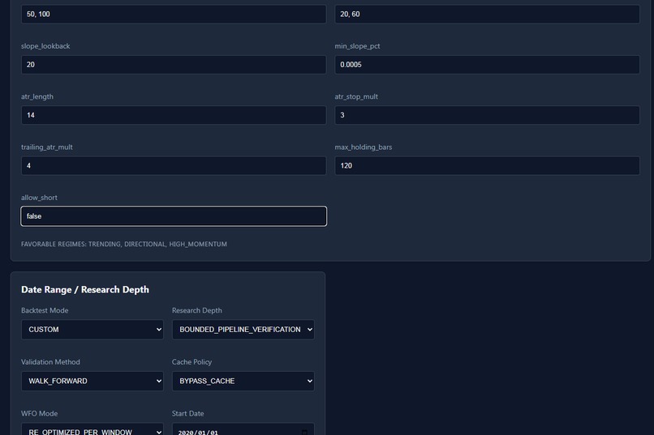Expand the Validation Method dropdown

pyautogui.click(x=93, y=381)
